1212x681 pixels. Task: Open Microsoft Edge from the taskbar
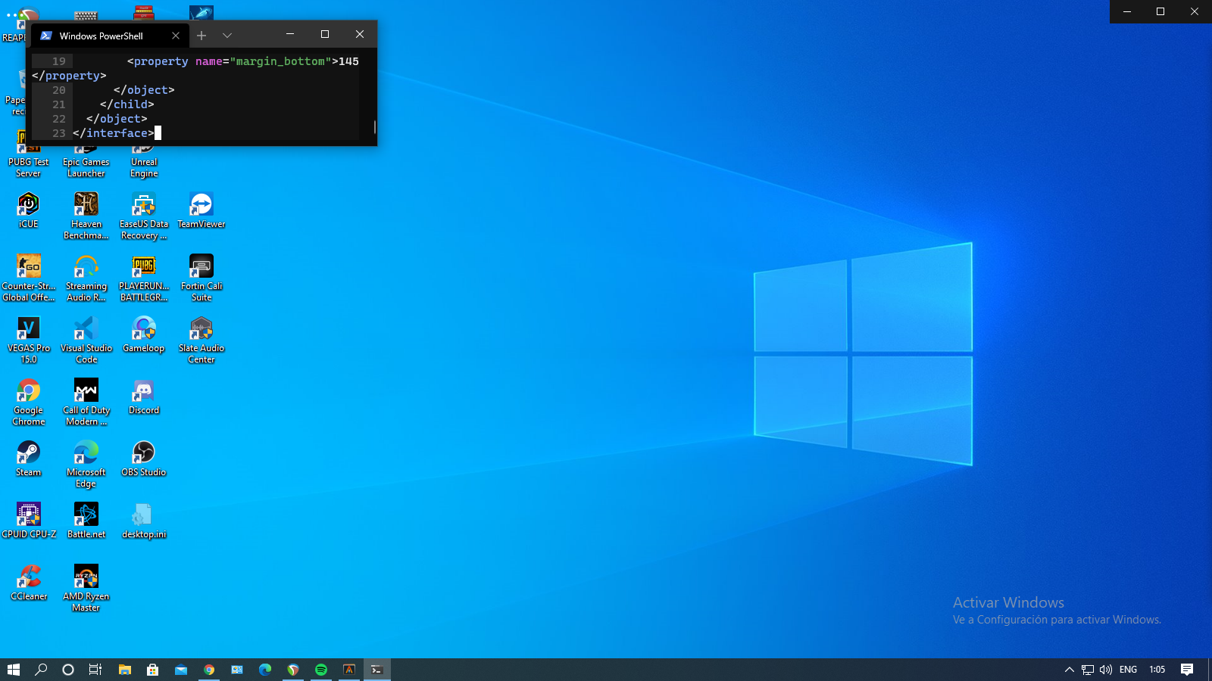pyautogui.click(x=265, y=670)
